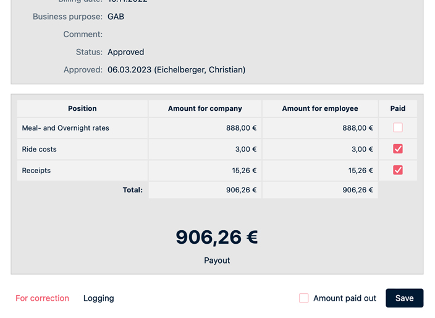Click the large 906,26 € payout amount
435x318 pixels.
[216, 237]
